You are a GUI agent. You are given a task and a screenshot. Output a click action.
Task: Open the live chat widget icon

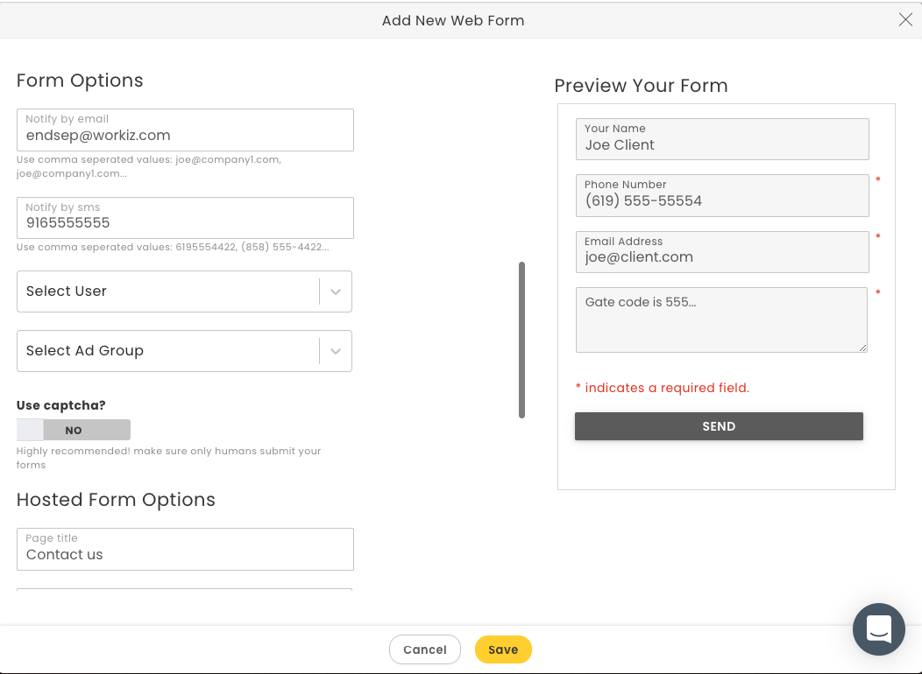[878, 629]
